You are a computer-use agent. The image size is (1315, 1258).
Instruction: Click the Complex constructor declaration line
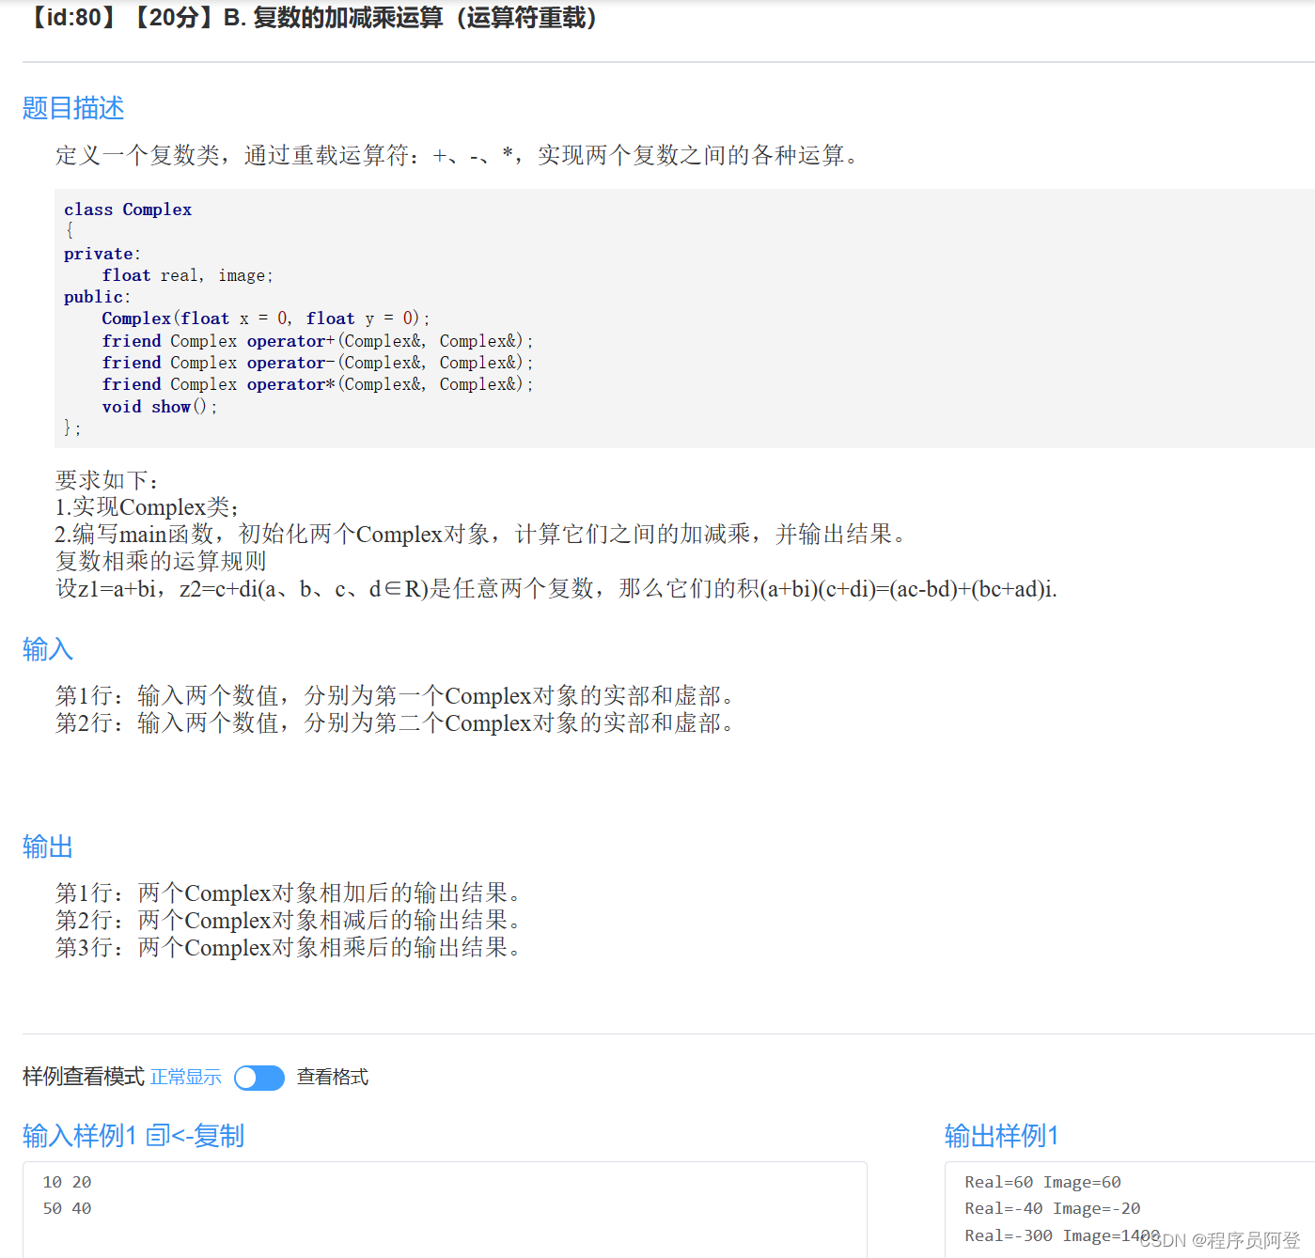click(266, 318)
